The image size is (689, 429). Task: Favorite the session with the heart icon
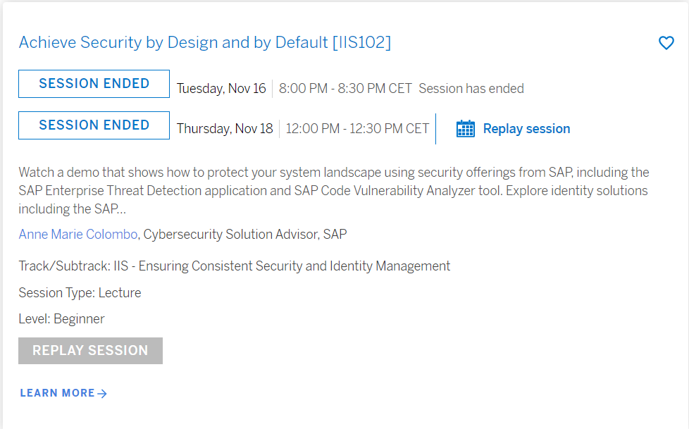pos(666,43)
